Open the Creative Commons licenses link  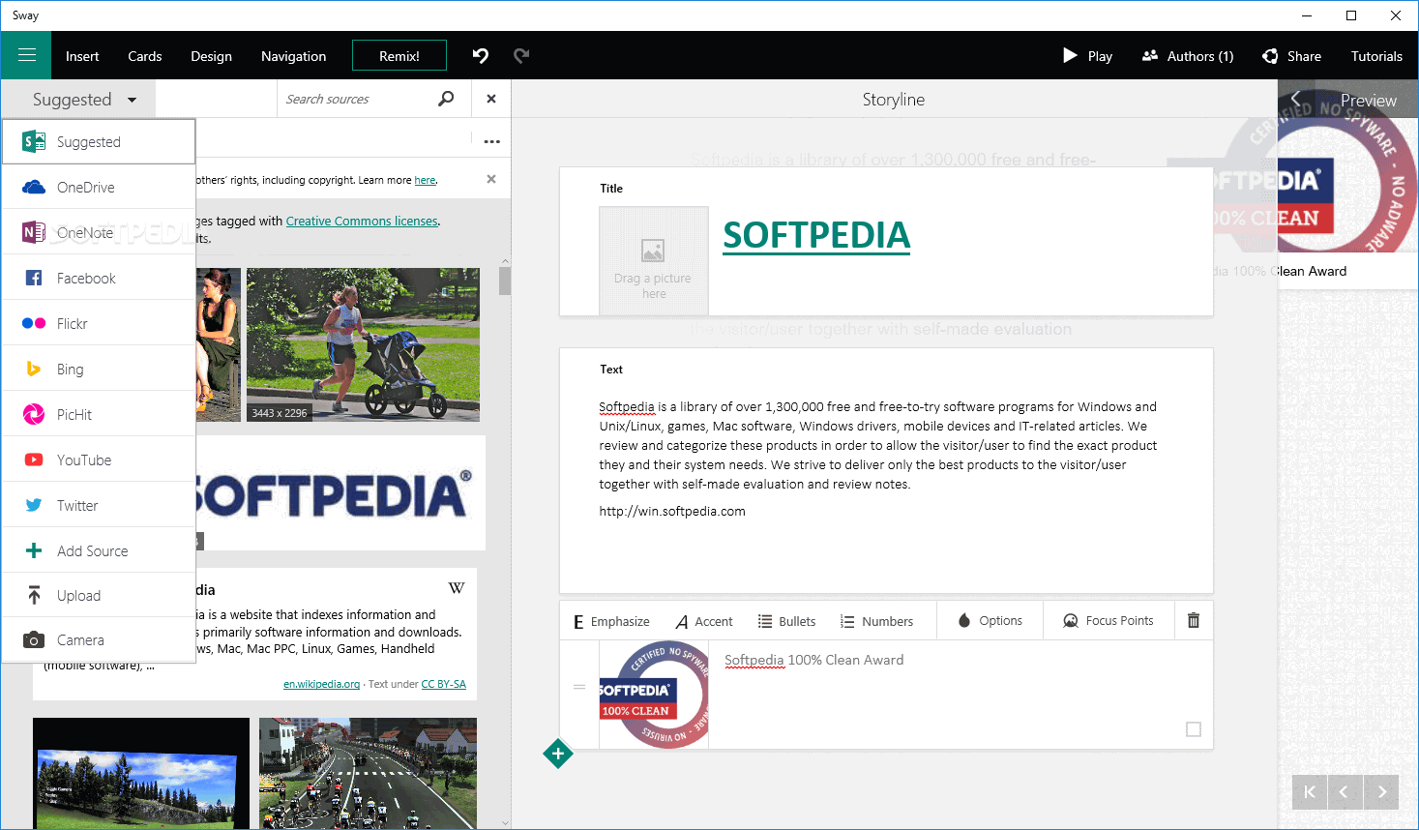coord(362,221)
